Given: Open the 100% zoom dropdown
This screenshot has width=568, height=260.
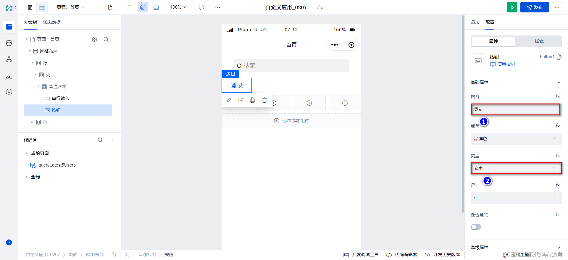Looking at the screenshot, I should point(178,7).
